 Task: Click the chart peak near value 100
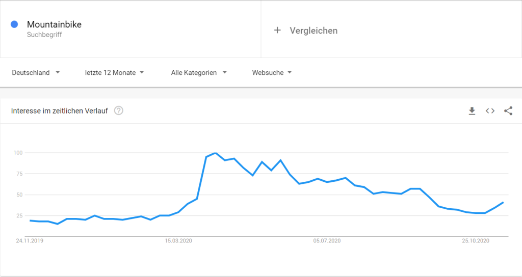click(216, 153)
